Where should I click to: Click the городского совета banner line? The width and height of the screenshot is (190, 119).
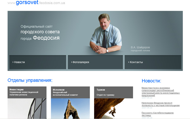pos(40,32)
